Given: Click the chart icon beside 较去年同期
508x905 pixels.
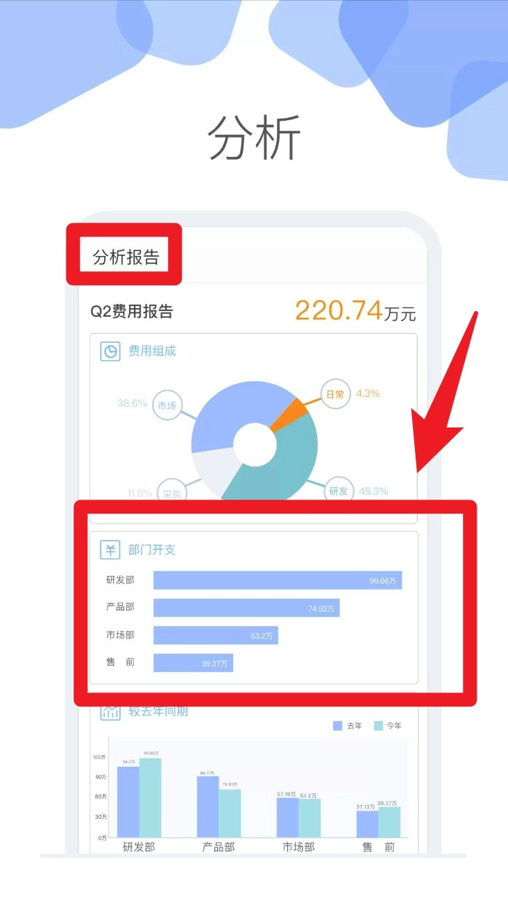Looking at the screenshot, I should pos(110,712).
